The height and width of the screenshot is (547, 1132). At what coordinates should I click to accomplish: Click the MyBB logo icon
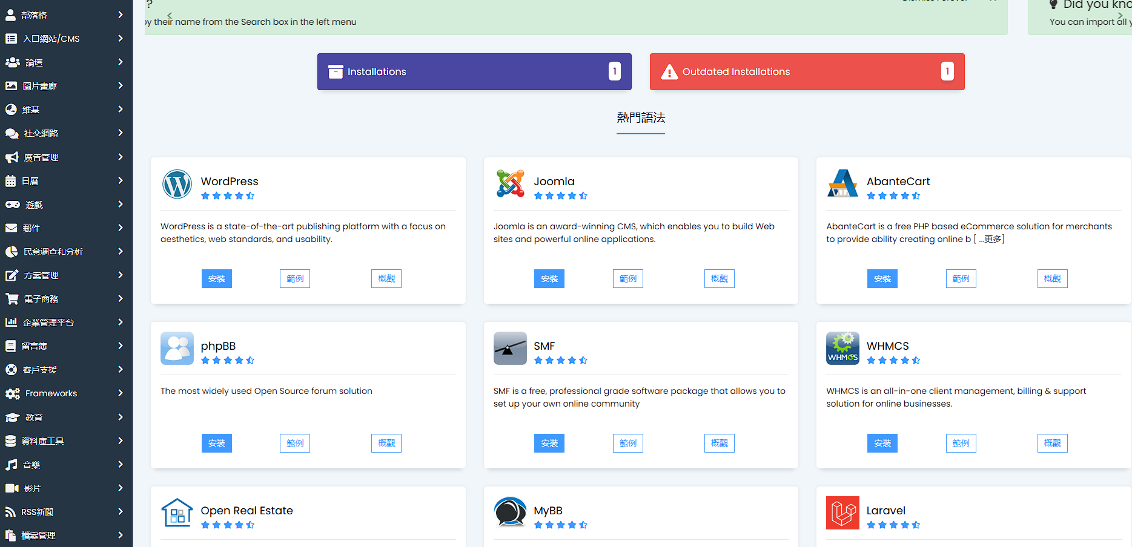[510, 513]
